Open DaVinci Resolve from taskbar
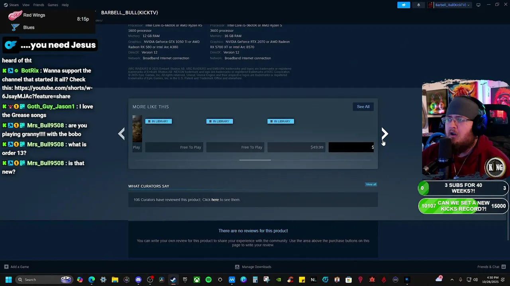Image resolution: width=510 pixels, height=286 pixels. pyautogui.click(x=161, y=280)
